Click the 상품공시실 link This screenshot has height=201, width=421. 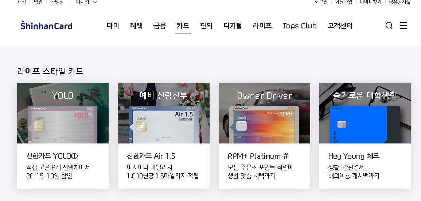(399, 2)
